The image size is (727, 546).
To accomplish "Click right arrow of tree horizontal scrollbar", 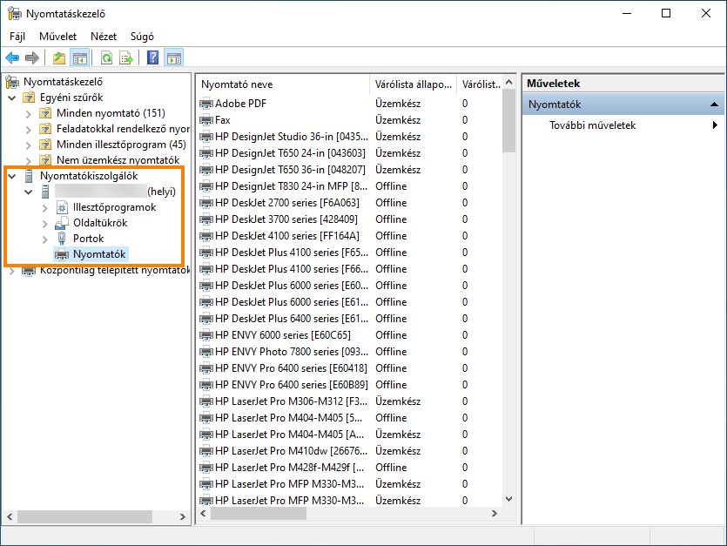I will [x=183, y=516].
